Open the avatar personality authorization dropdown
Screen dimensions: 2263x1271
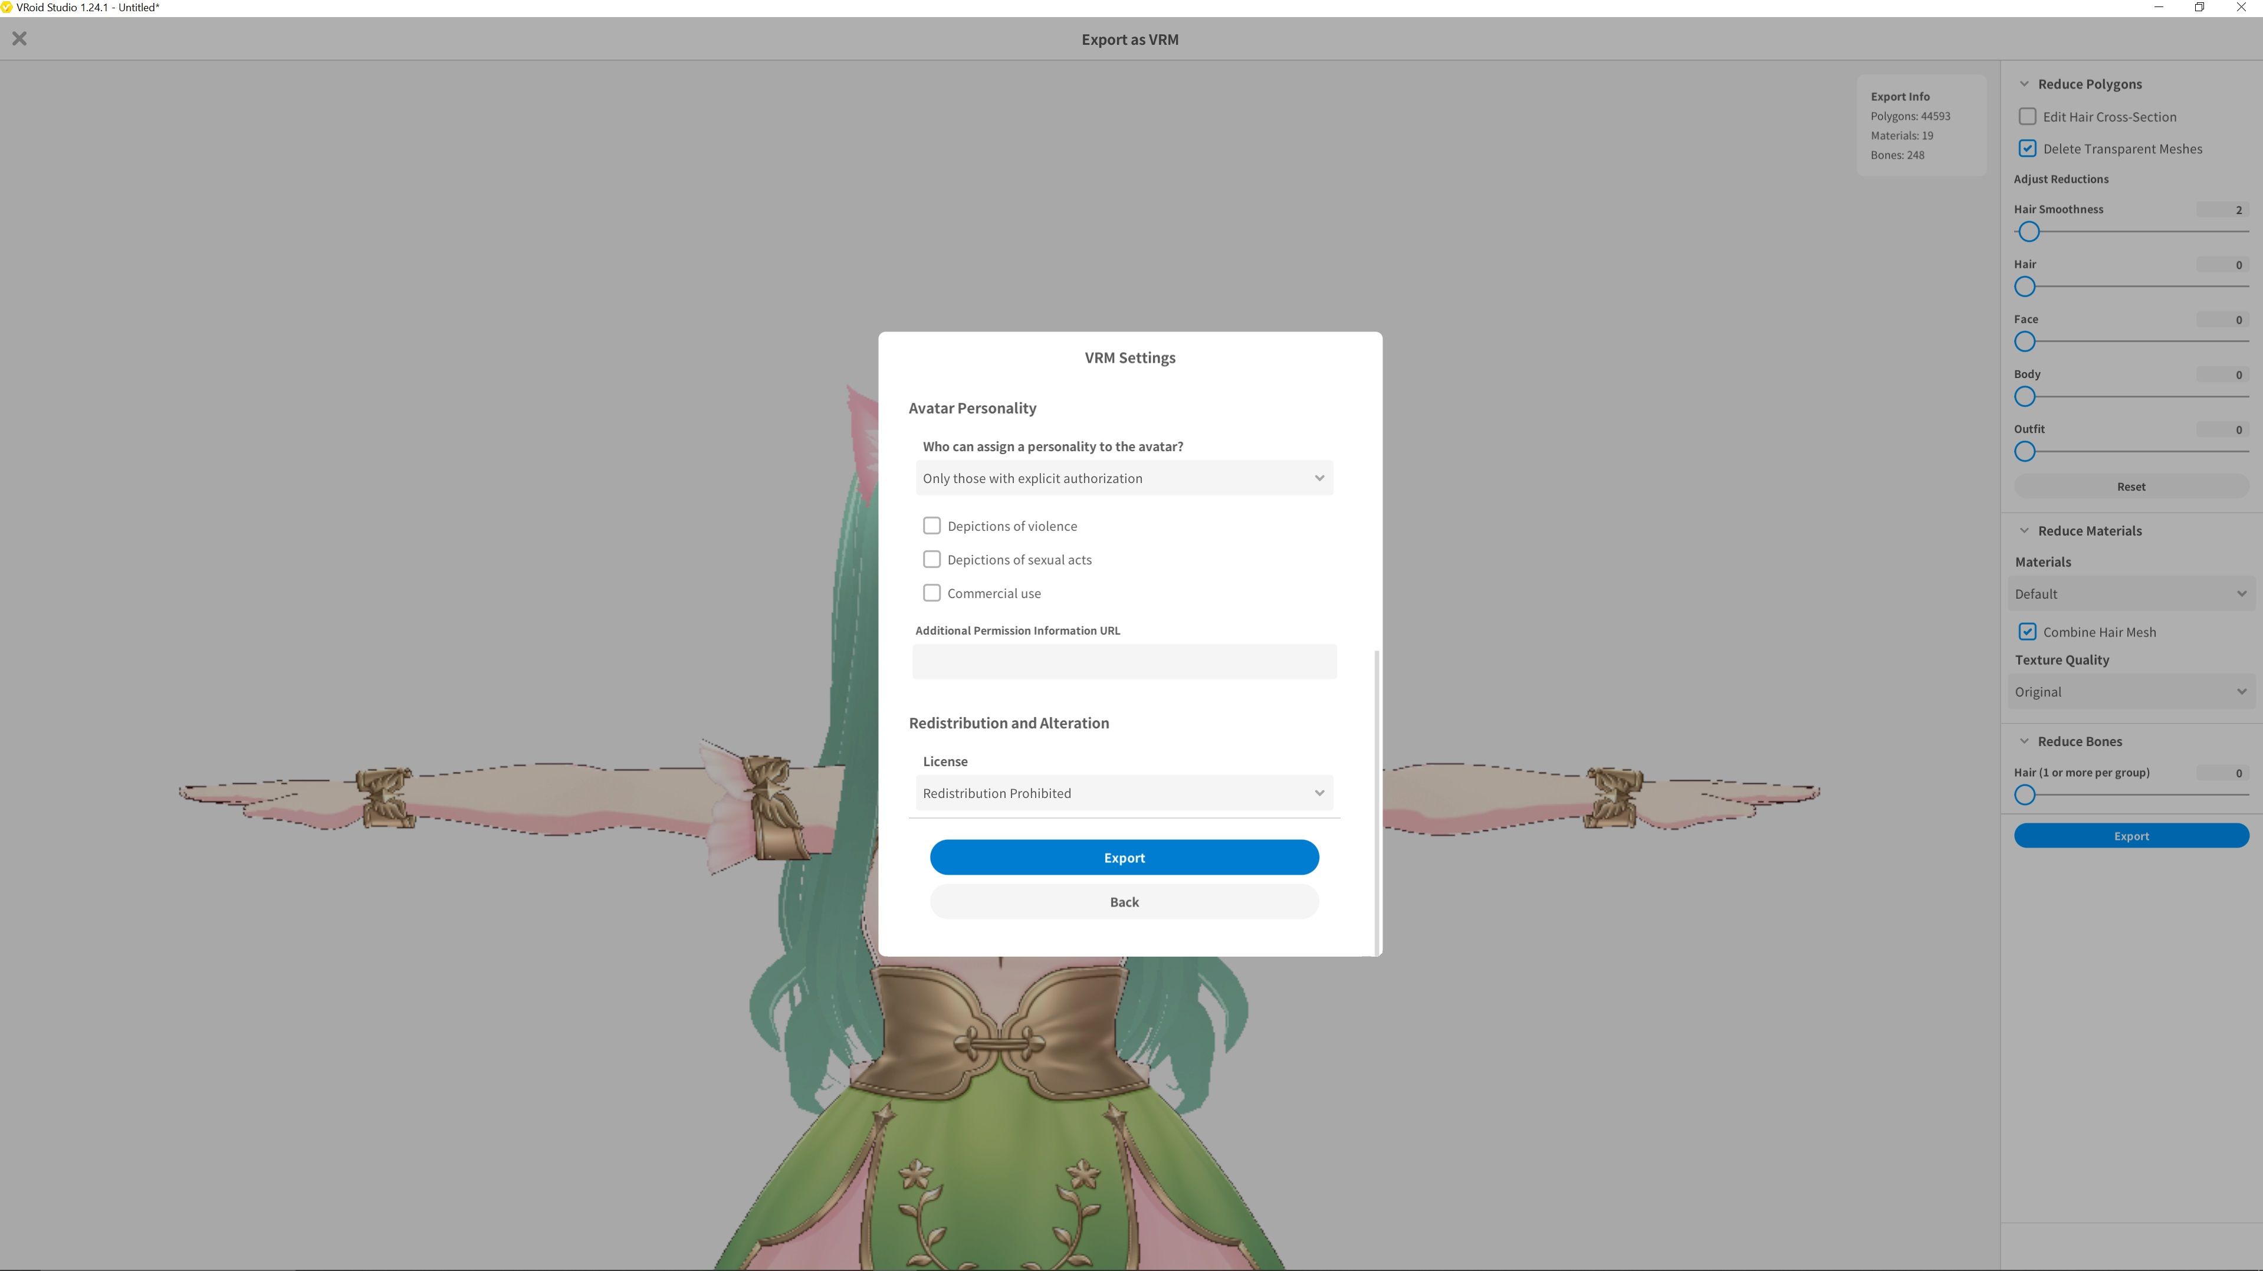(1125, 478)
